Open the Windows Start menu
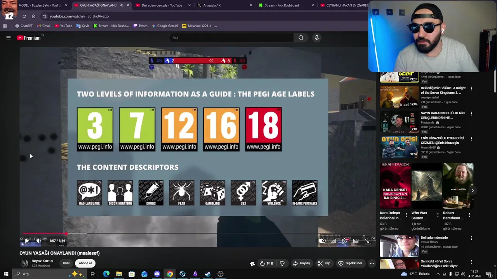 (6, 274)
